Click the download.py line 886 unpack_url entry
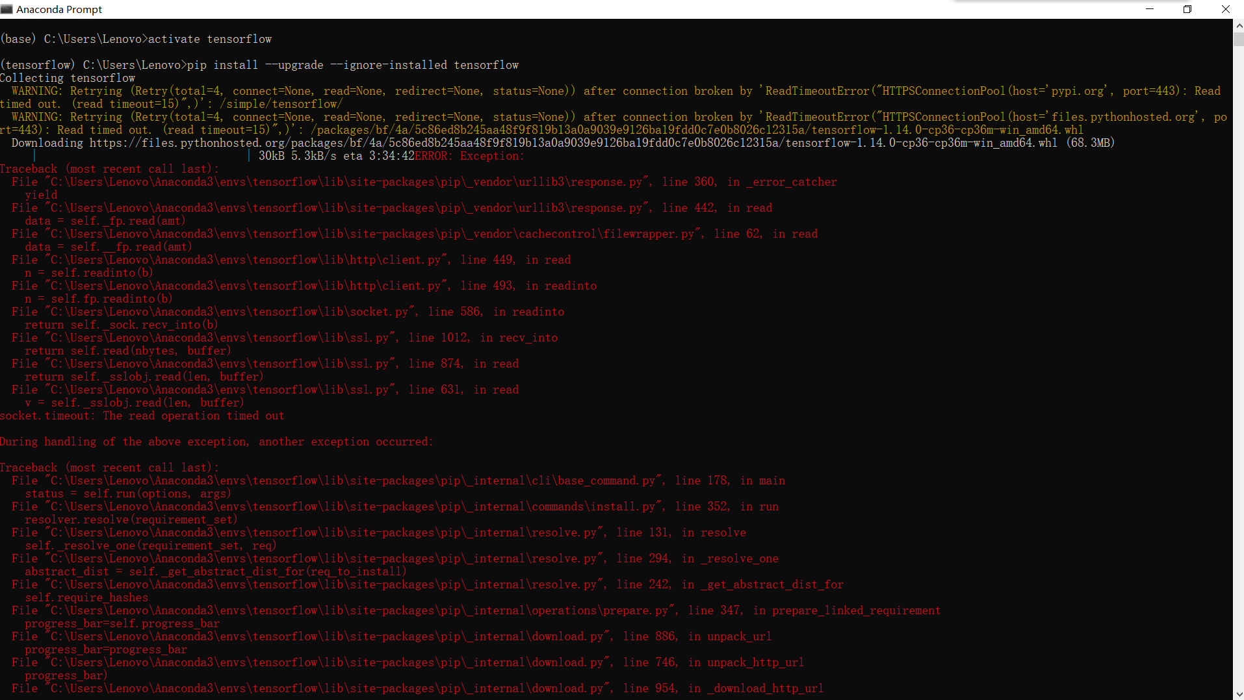 (392, 636)
